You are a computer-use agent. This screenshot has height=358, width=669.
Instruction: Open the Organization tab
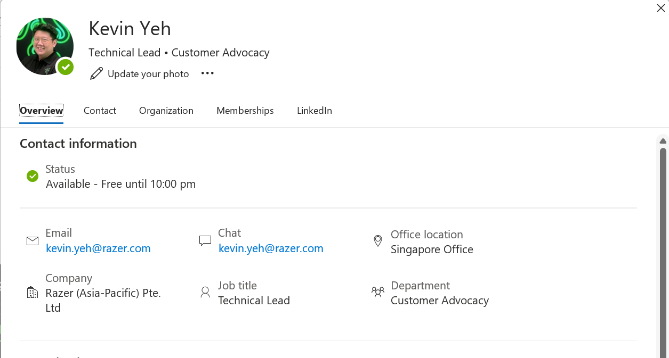point(166,111)
